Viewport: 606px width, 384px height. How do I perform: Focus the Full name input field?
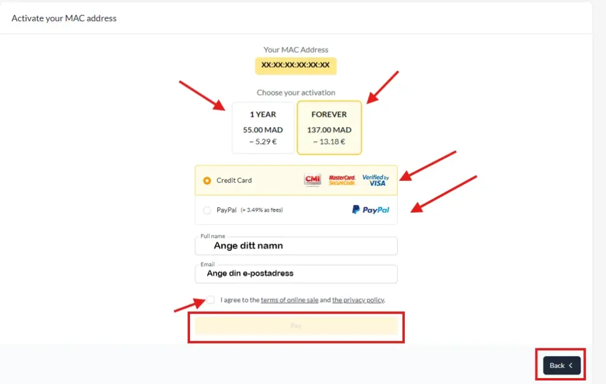pyautogui.click(x=296, y=246)
